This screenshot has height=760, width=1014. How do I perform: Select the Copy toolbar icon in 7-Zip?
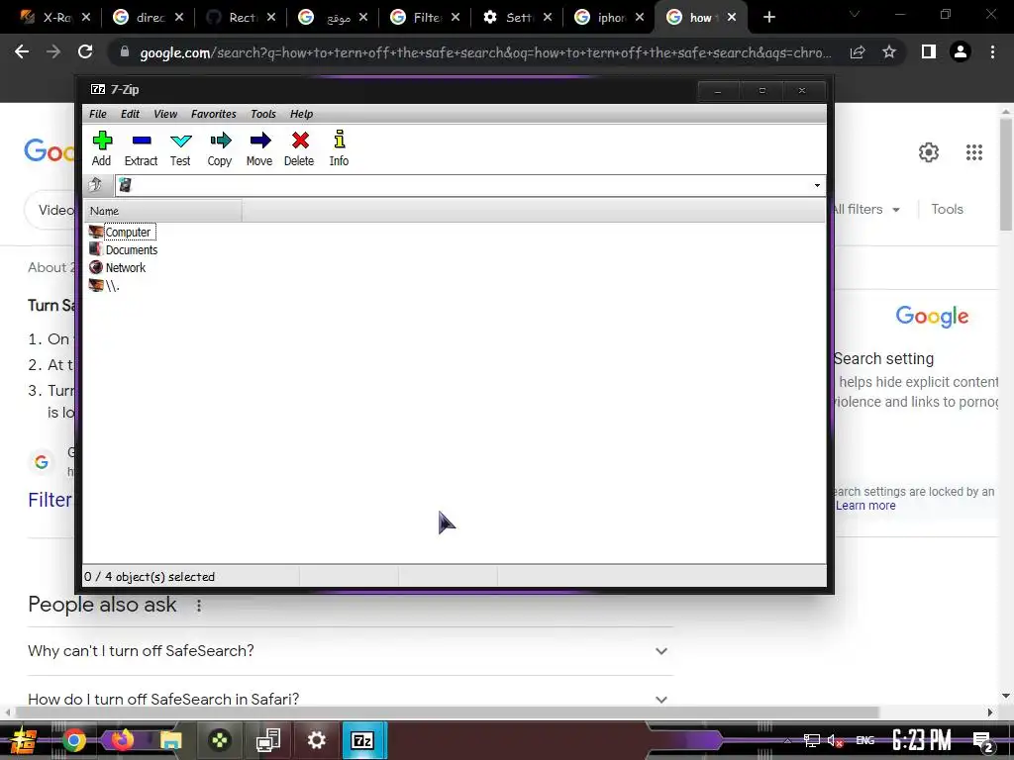[x=220, y=148]
